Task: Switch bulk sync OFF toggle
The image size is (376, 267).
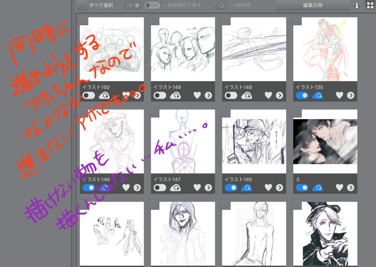Action: click(x=152, y=5)
